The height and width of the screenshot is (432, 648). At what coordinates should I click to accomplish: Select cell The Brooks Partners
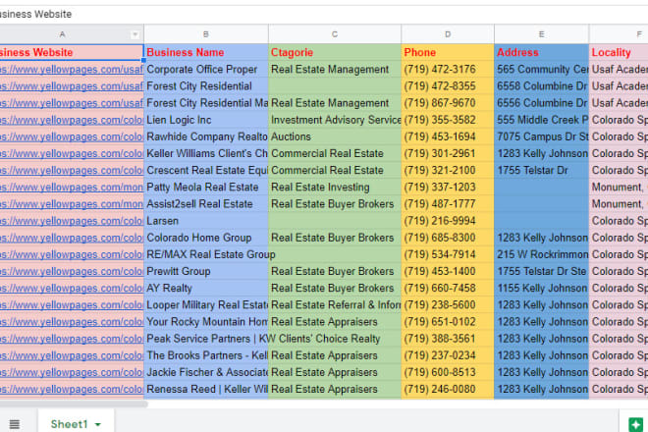pyautogui.click(x=206, y=355)
